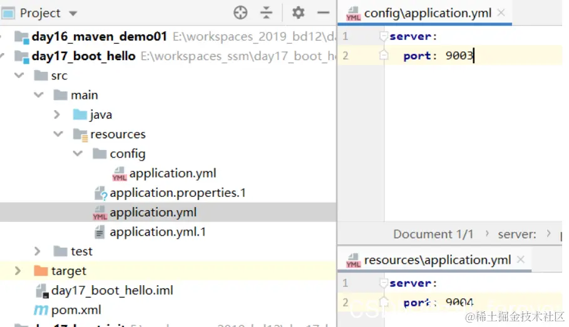Open day17_boot_hello.iml file
The width and height of the screenshot is (569, 327).
(112, 291)
